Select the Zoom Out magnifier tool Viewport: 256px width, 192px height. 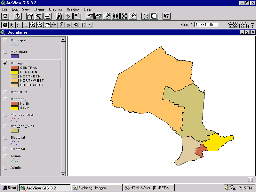click(40, 25)
